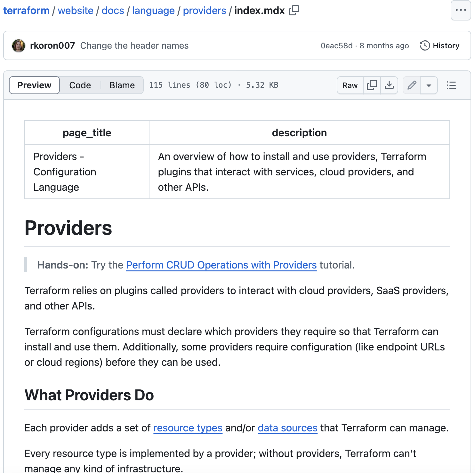The width and height of the screenshot is (475, 473).
Task: Open commit 0eac58d
Action: click(336, 45)
